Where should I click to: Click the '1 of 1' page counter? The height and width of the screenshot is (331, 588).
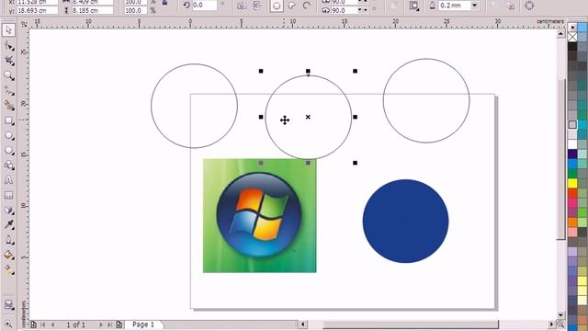coord(76,325)
